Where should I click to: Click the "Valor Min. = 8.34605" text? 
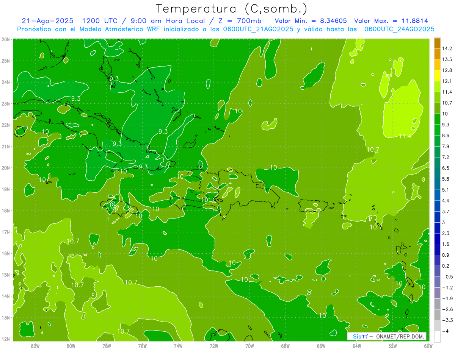point(310,21)
